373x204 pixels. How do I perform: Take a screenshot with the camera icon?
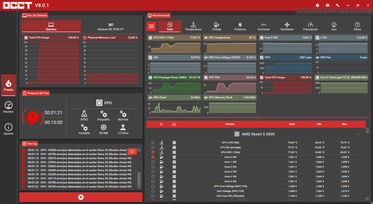click(328, 5)
